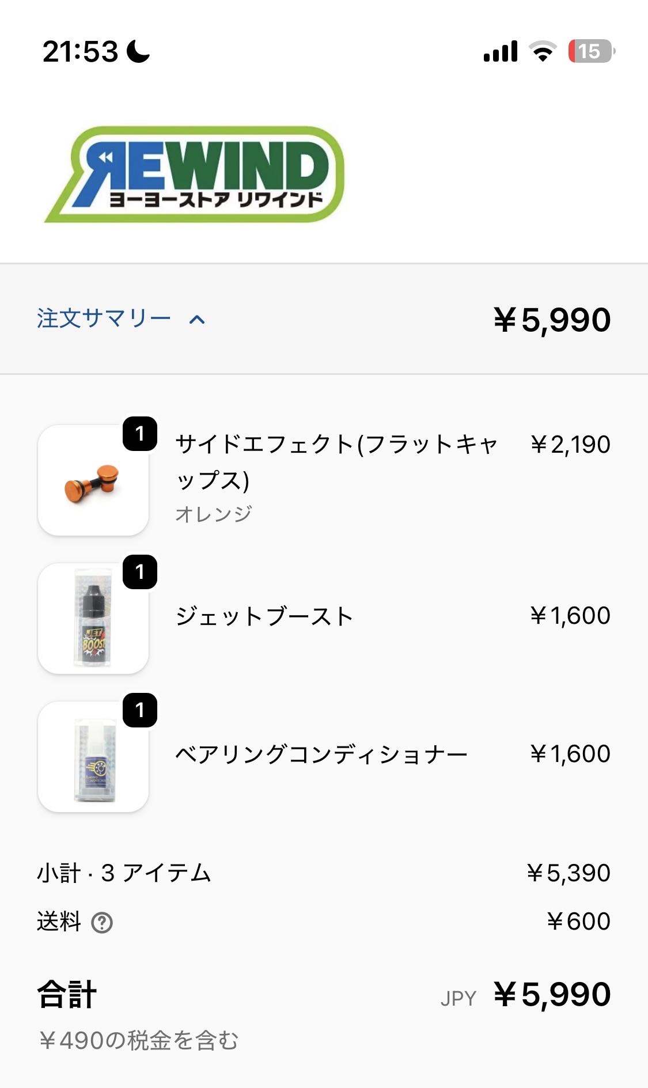Tap the ベアリングコンディショナー product name
Screen dimensions: 648x1088
321,755
